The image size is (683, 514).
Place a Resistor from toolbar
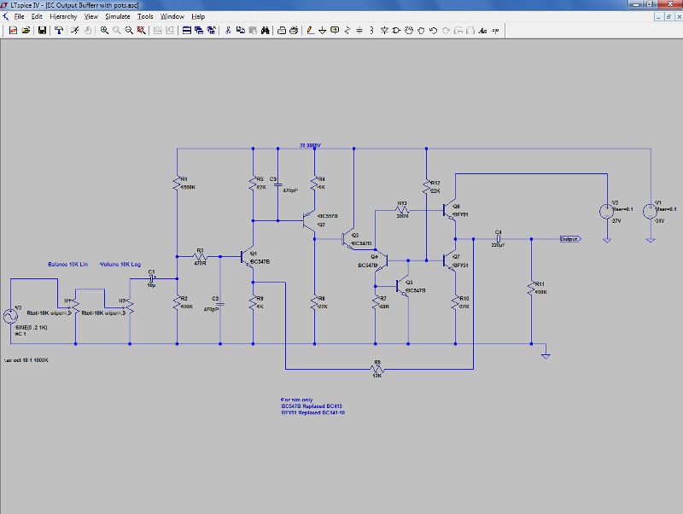point(347,31)
